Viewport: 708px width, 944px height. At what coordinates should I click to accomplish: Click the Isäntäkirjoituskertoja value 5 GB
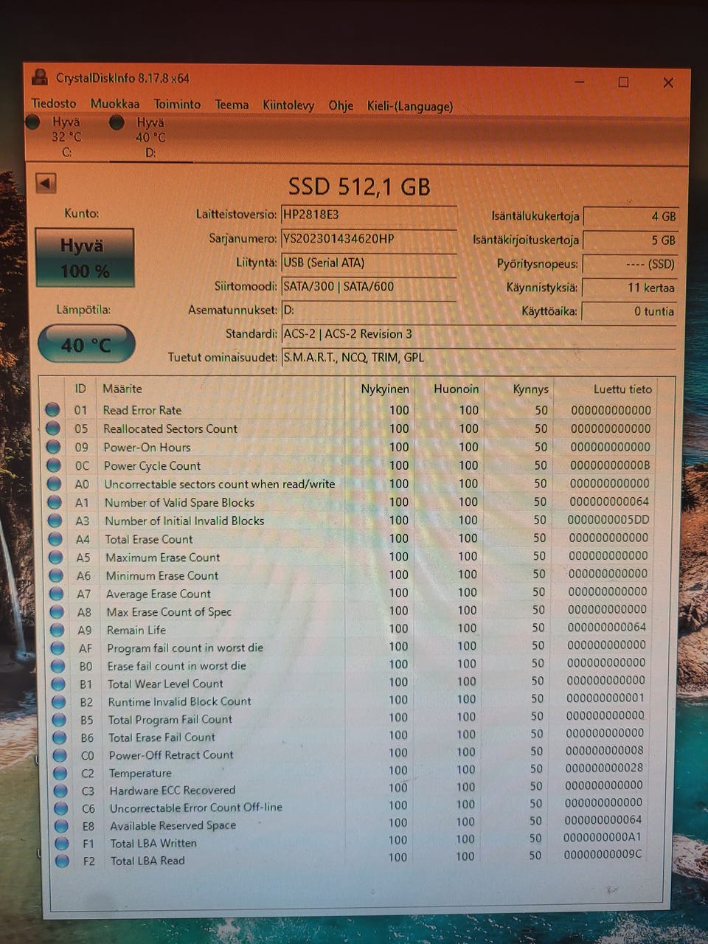pyautogui.click(x=630, y=240)
